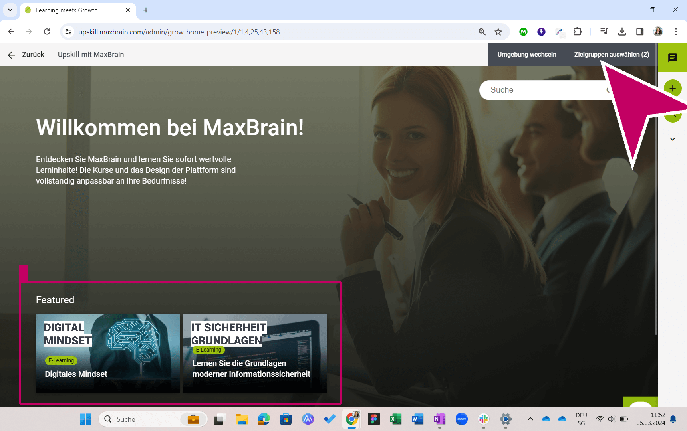Expand the chevron below the side icons
Viewport: 687px width, 431px height.
pos(673,139)
